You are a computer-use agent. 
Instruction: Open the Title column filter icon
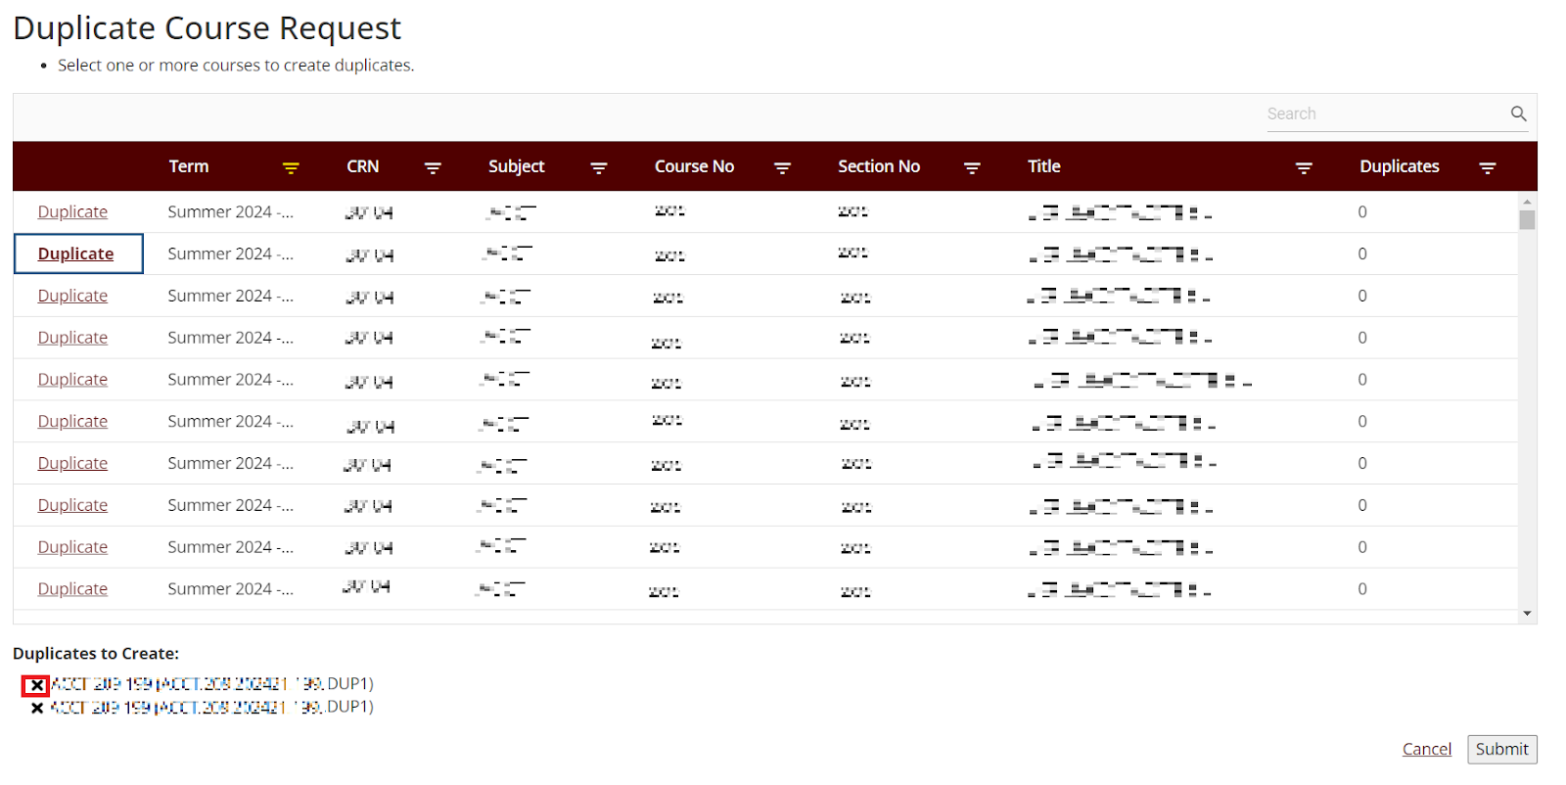[x=1304, y=168]
